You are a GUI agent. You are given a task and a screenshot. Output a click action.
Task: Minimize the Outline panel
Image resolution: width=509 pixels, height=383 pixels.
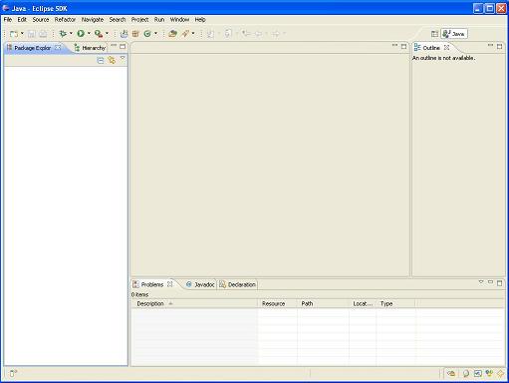pyautogui.click(x=490, y=45)
